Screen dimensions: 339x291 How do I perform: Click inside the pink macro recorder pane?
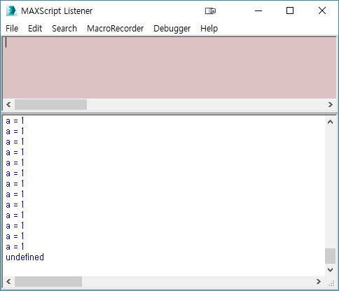tap(169, 68)
